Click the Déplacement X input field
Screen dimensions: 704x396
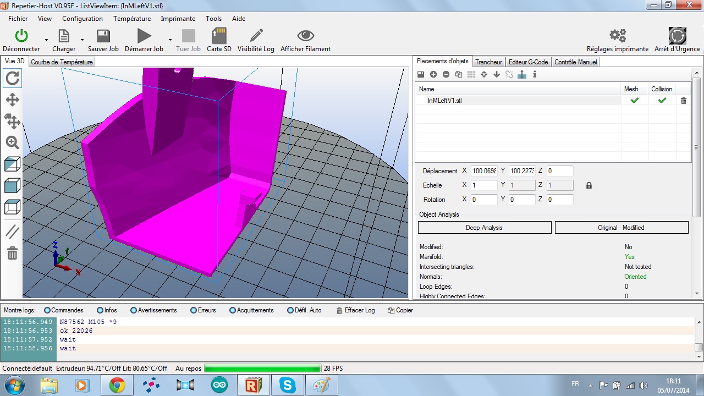pos(484,171)
